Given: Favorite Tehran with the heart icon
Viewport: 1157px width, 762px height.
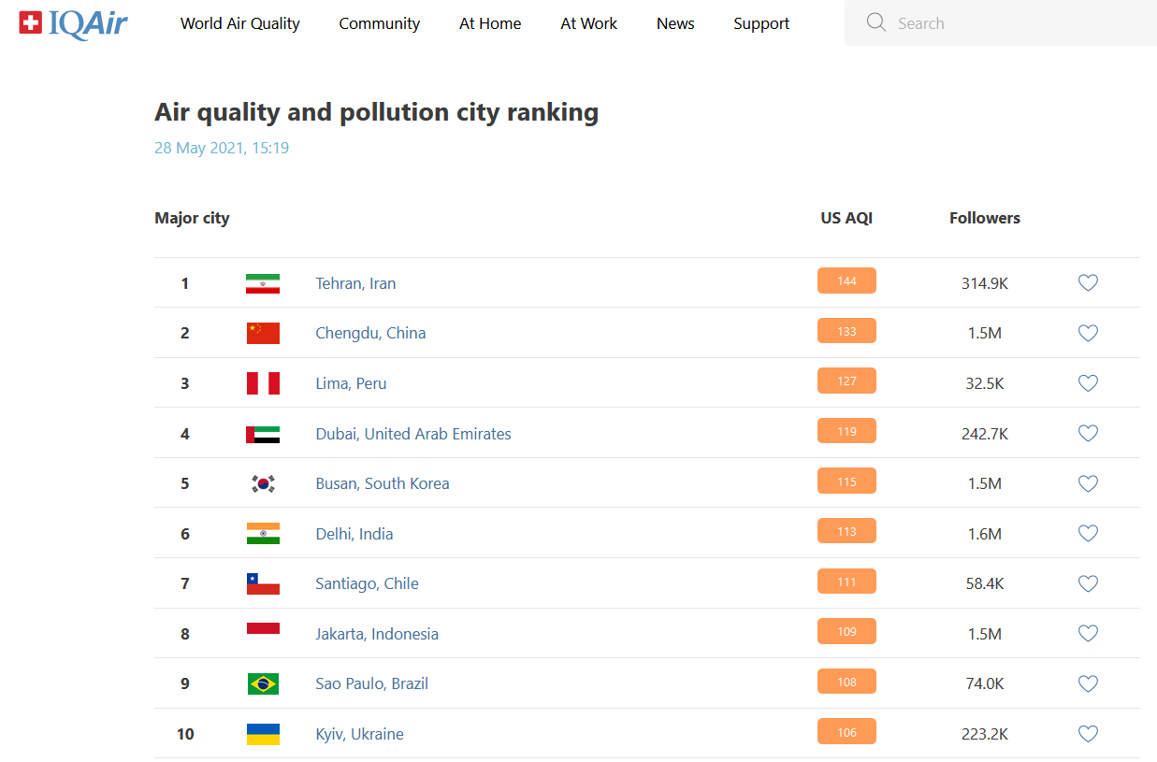Looking at the screenshot, I should tap(1087, 282).
